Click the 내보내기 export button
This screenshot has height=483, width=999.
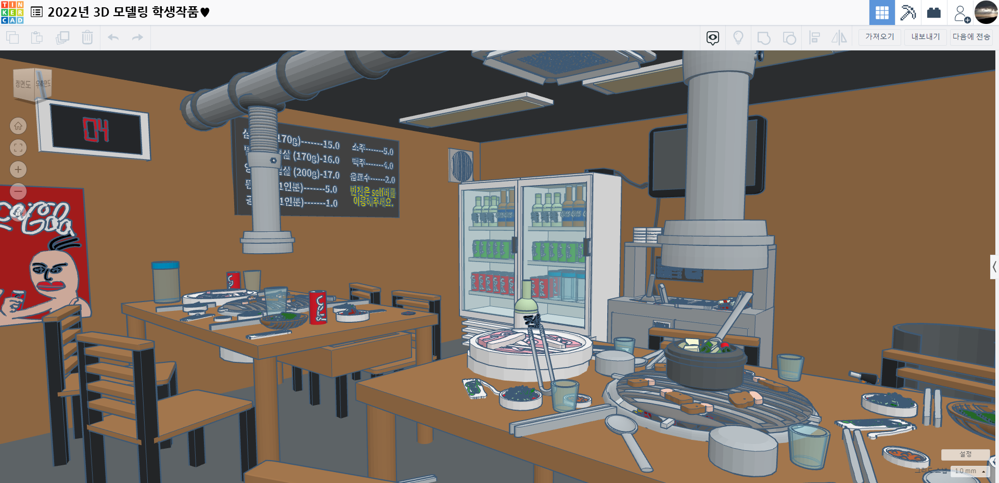[926, 37]
